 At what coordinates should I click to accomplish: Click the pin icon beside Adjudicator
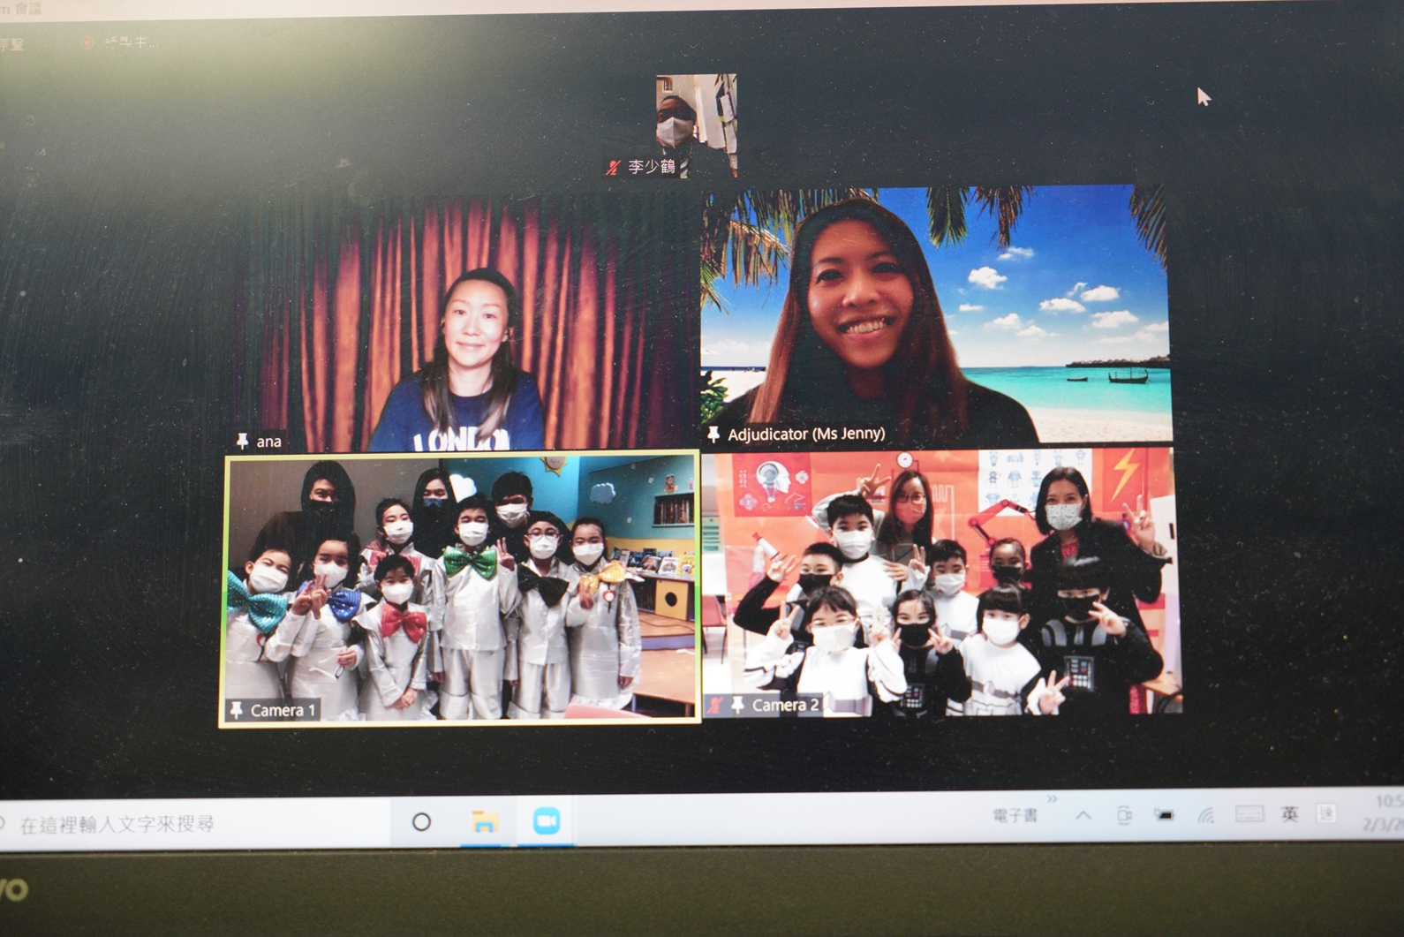click(713, 434)
